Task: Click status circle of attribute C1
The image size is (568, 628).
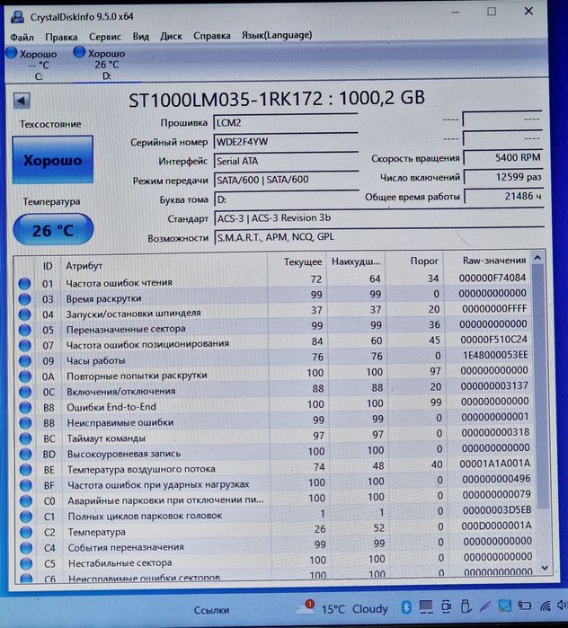Action: [x=26, y=517]
